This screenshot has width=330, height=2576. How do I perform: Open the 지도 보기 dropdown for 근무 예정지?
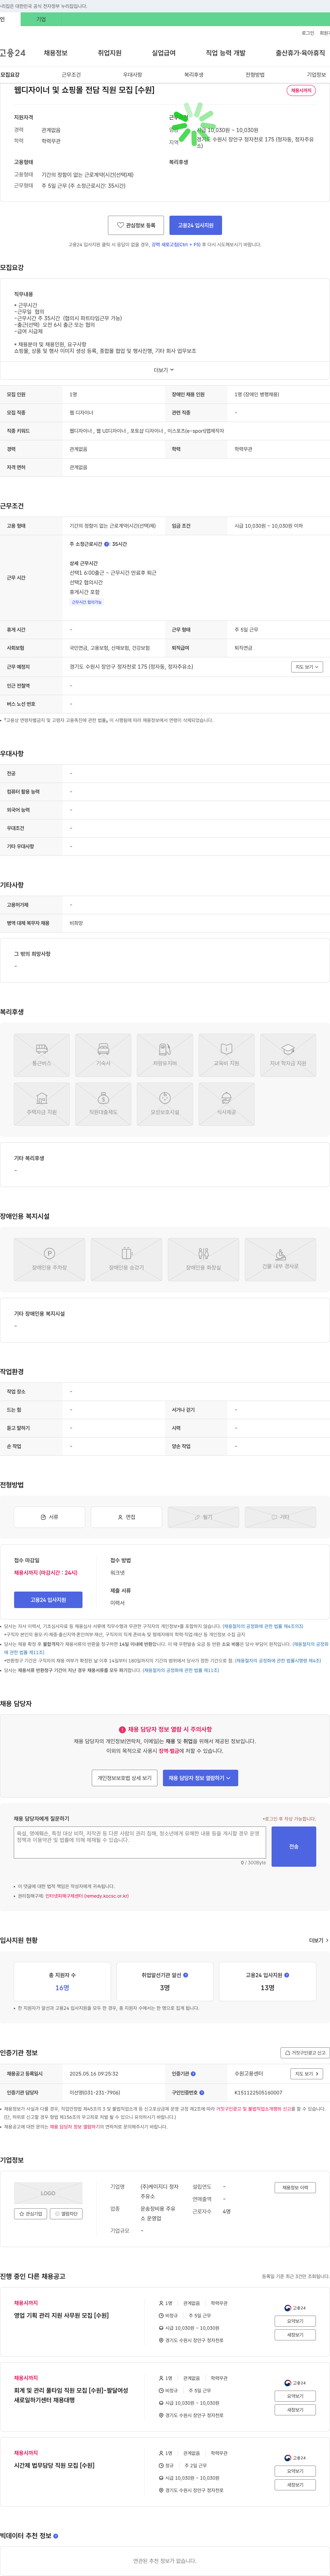[307, 667]
